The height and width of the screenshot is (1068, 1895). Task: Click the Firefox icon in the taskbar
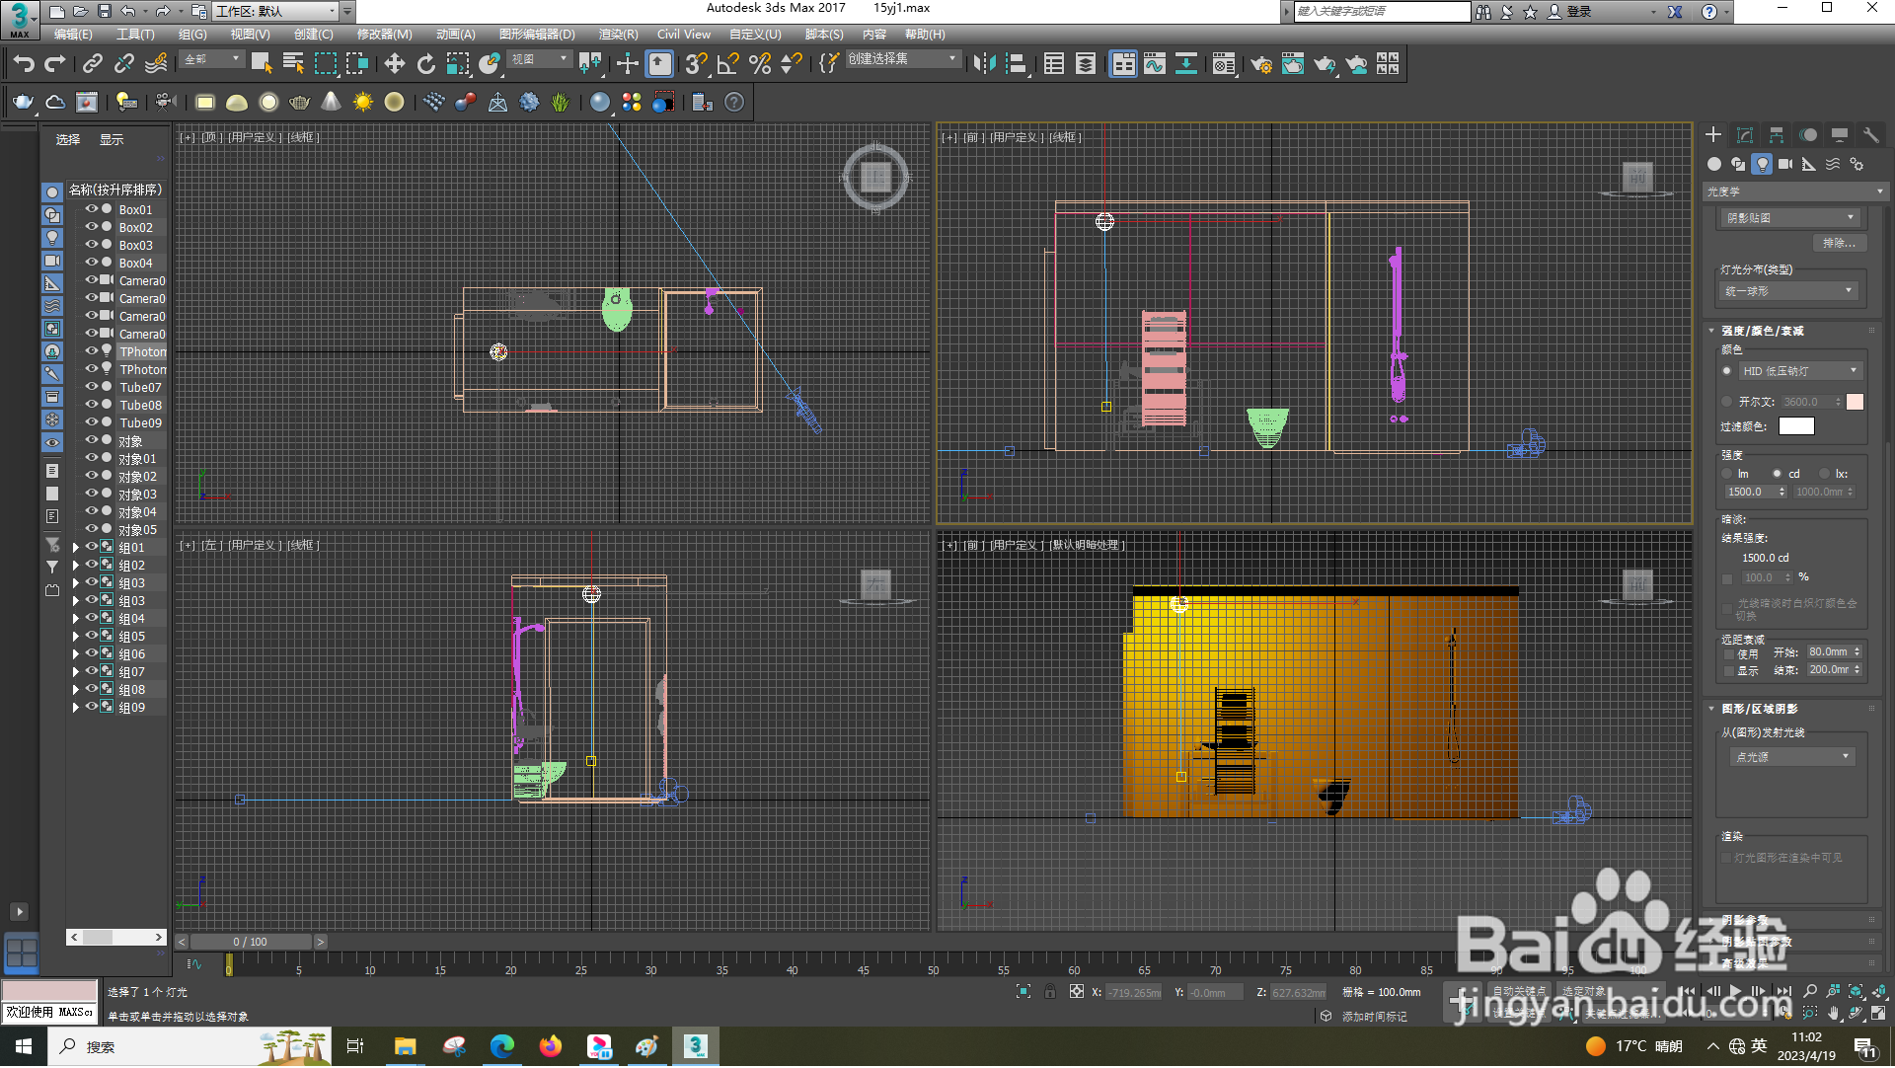pos(551,1047)
